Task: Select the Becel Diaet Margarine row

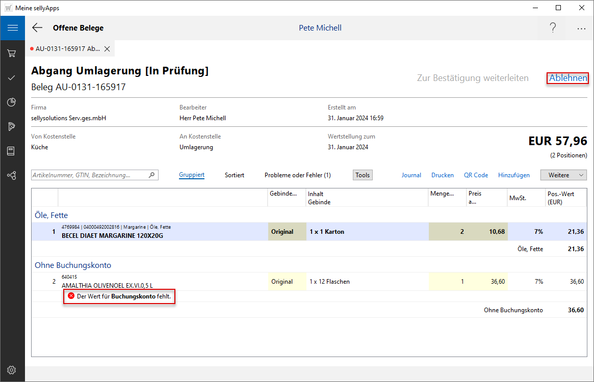Action: [163, 232]
